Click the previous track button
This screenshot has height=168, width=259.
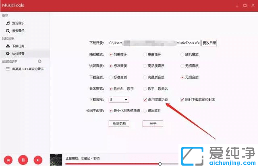[8, 160]
